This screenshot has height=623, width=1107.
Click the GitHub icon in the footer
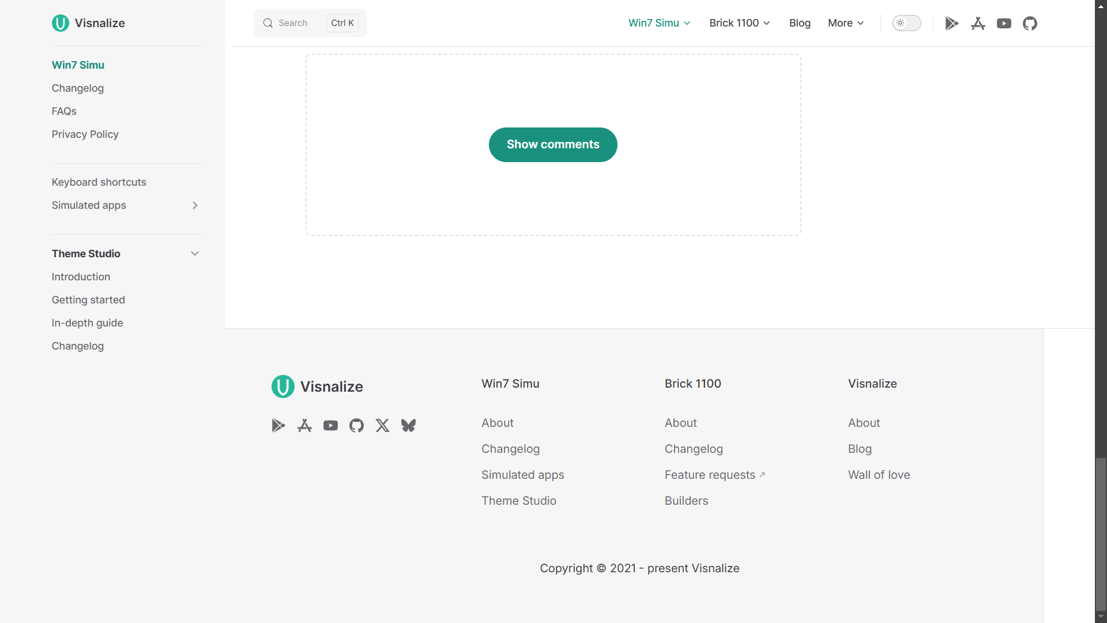[356, 425]
